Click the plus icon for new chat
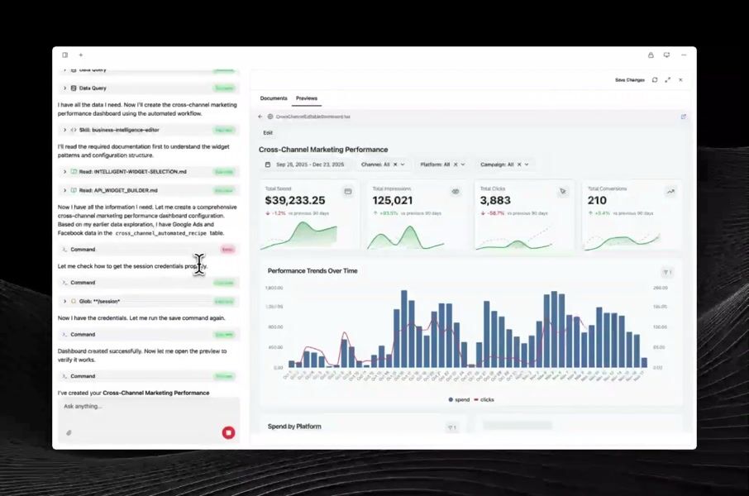This screenshot has width=749, height=496. click(81, 55)
